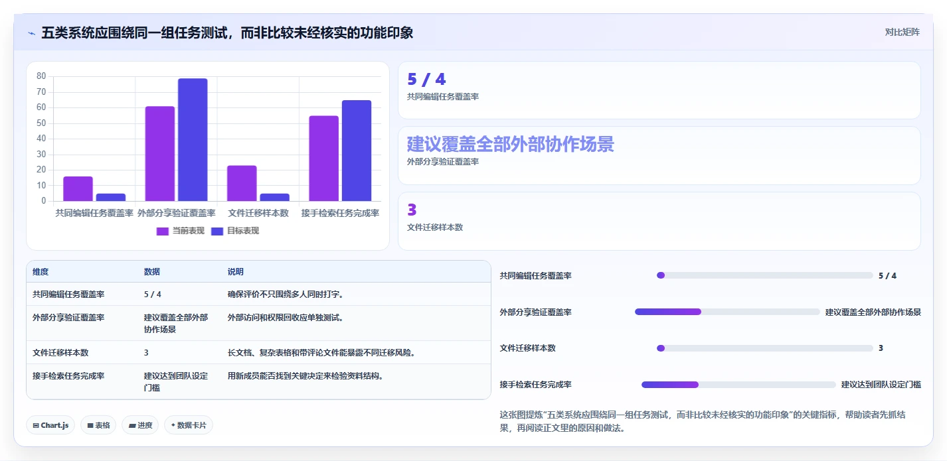Click the 说明 table column header

tap(235, 272)
